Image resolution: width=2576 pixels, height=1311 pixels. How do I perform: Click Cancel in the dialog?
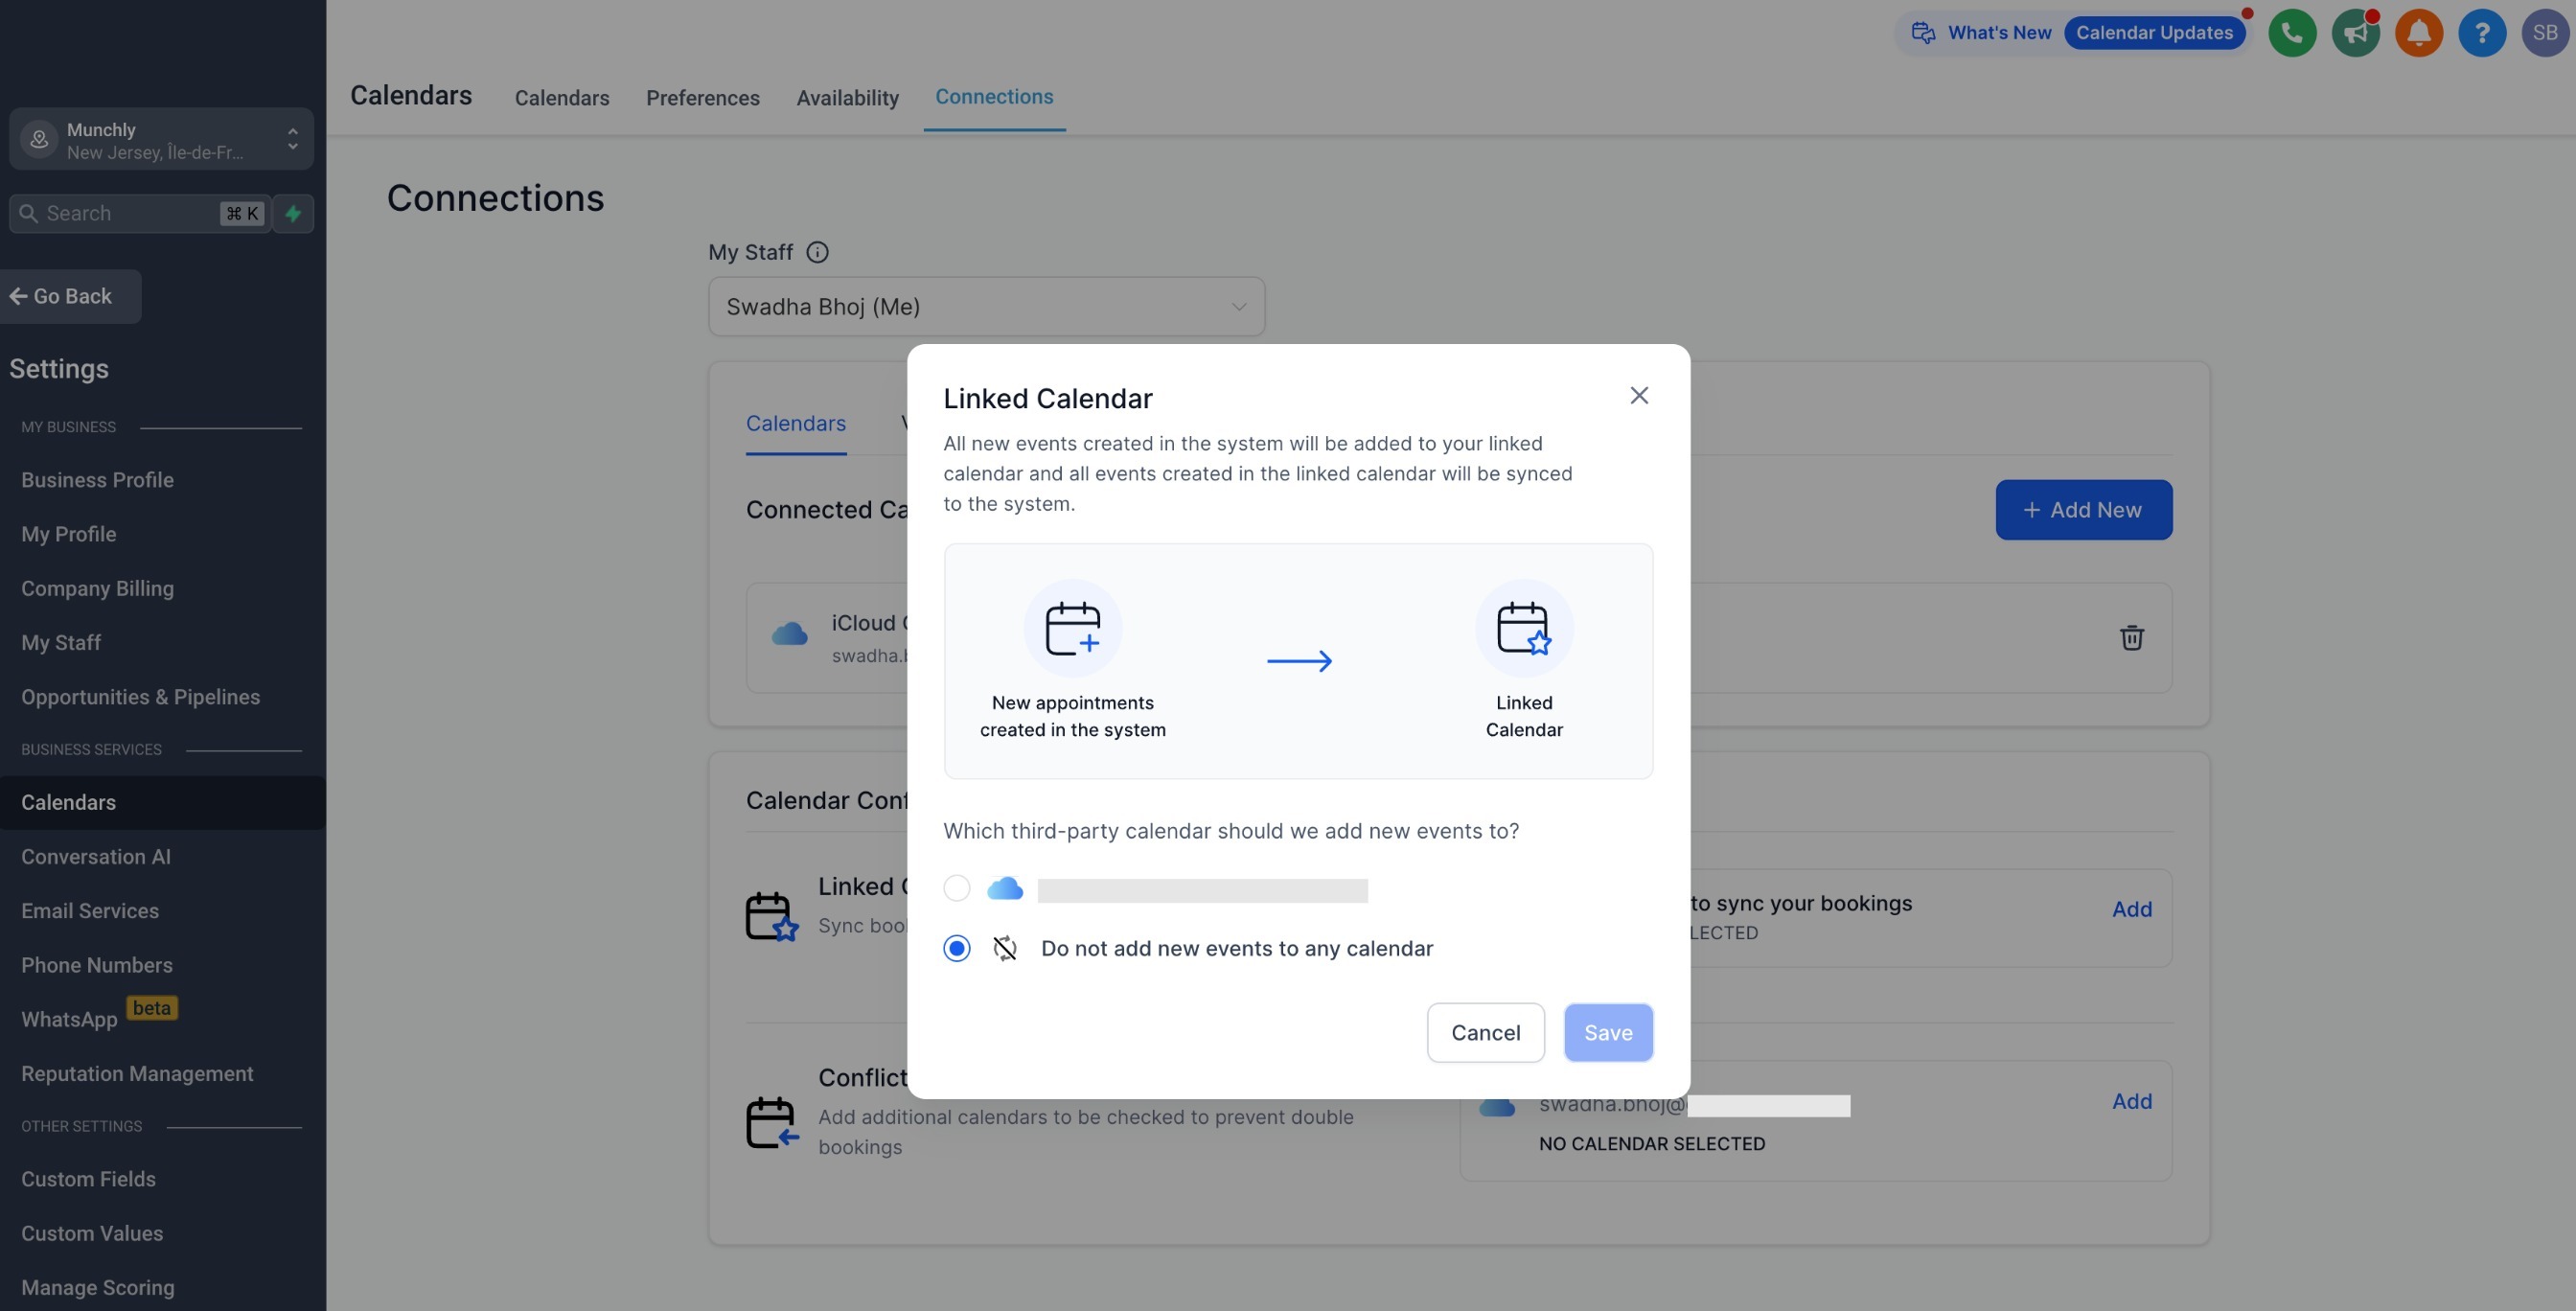[x=1485, y=1032]
